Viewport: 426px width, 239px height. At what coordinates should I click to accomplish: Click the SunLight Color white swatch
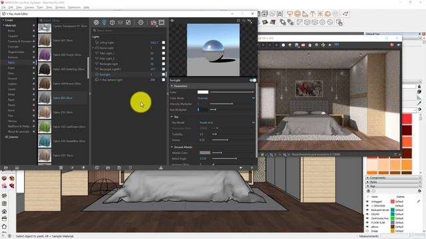202,92
